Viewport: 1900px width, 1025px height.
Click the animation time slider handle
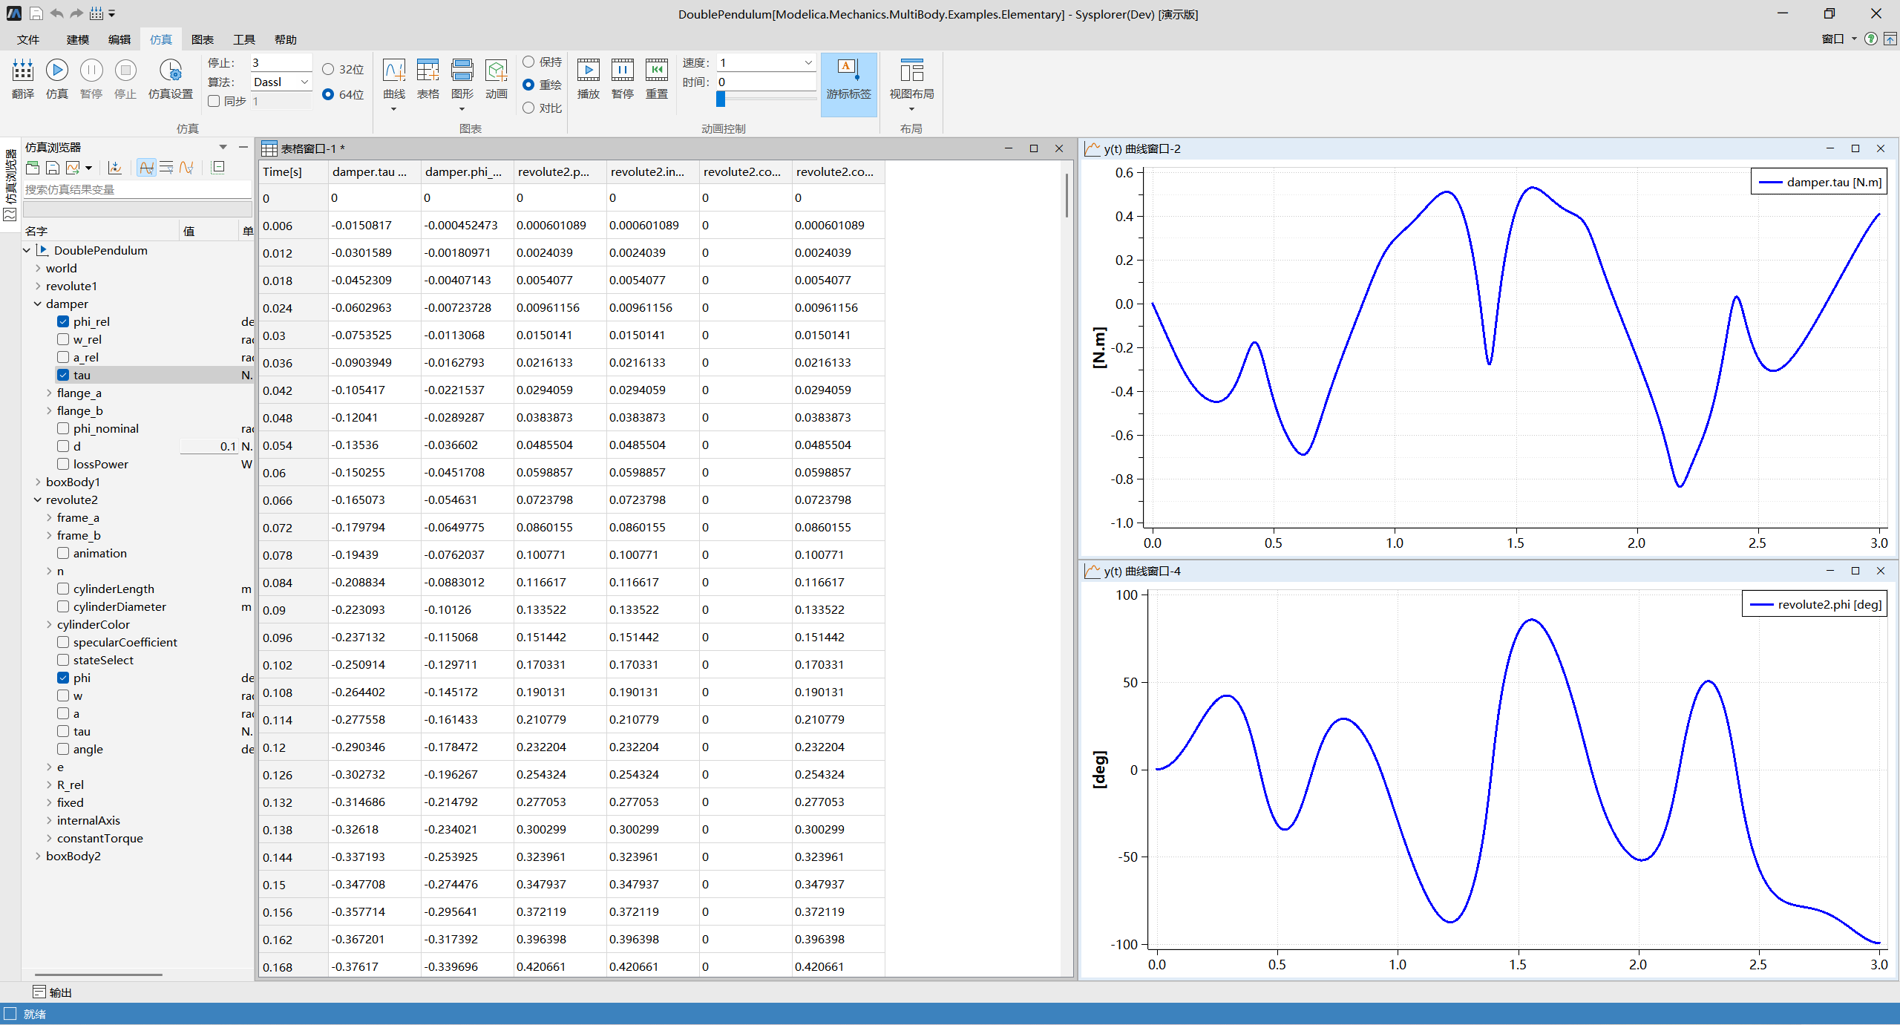point(720,99)
